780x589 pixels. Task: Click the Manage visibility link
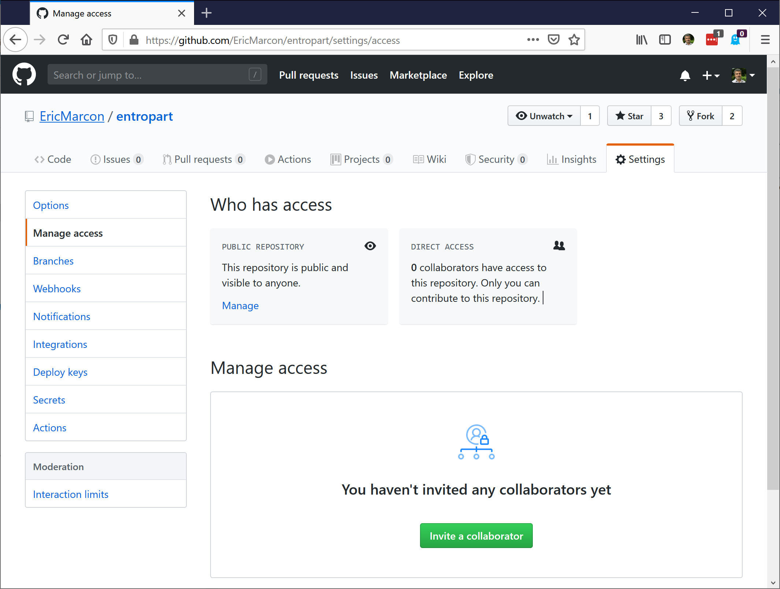click(240, 305)
